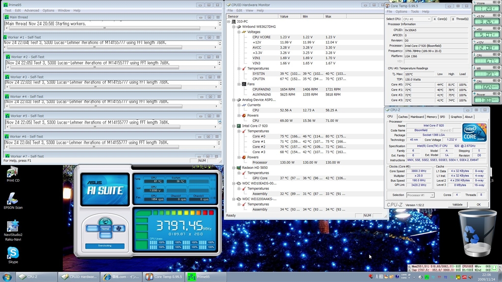Viewport: 502px width, 282px height.
Task: Show hidden tray icons arrow
Action: pyautogui.click(x=415, y=277)
